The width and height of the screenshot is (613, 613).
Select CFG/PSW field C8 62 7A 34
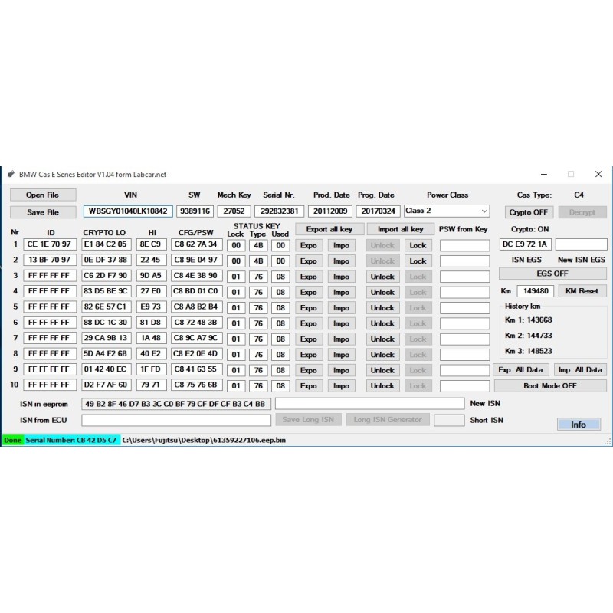[197, 244]
